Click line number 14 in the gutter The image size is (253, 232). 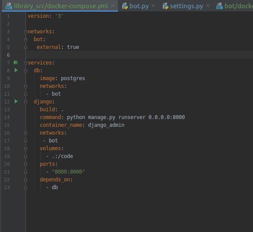pyautogui.click(x=7, y=117)
